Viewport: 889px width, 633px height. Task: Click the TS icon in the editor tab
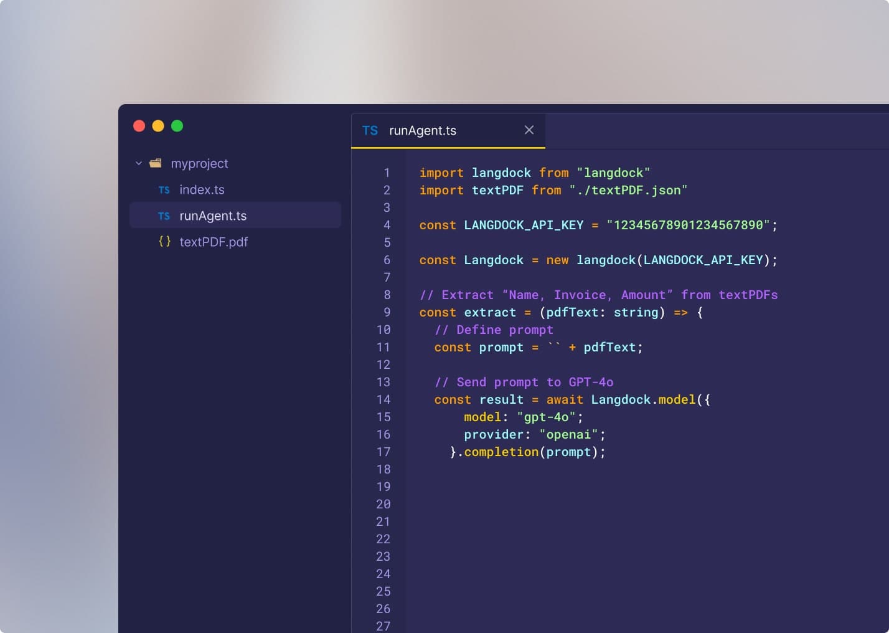click(x=370, y=130)
